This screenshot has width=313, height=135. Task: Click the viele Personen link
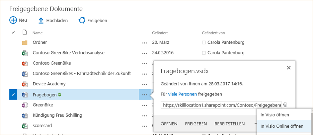point(183,94)
